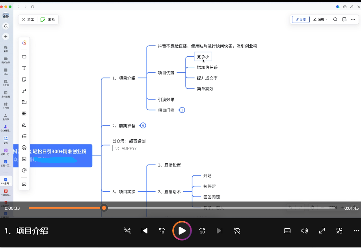Open the comment tool at toolbar bottom

(24, 185)
